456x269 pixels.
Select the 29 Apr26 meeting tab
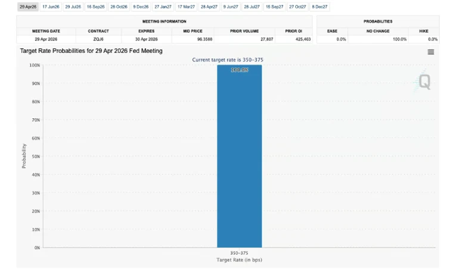27,7
